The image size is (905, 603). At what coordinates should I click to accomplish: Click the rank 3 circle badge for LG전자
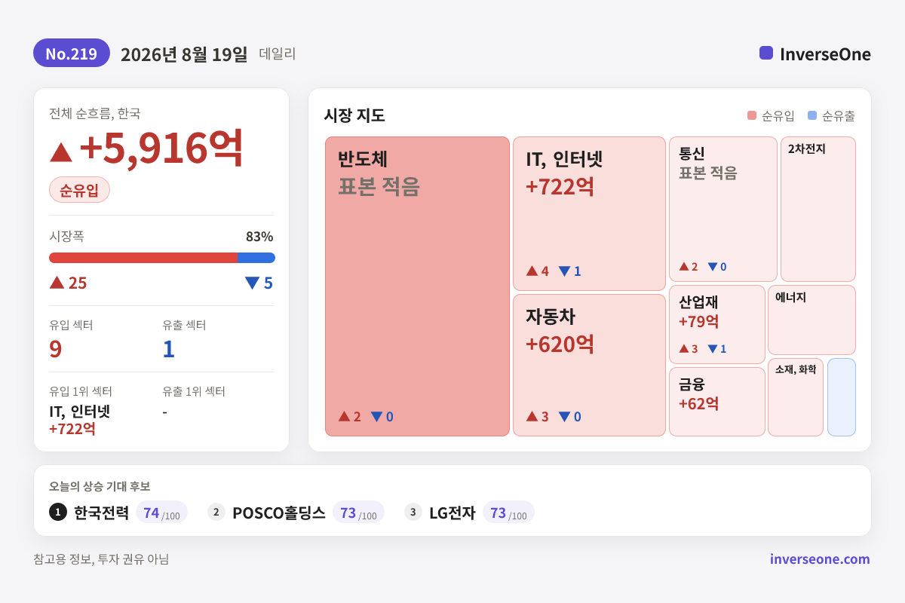pyautogui.click(x=413, y=512)
